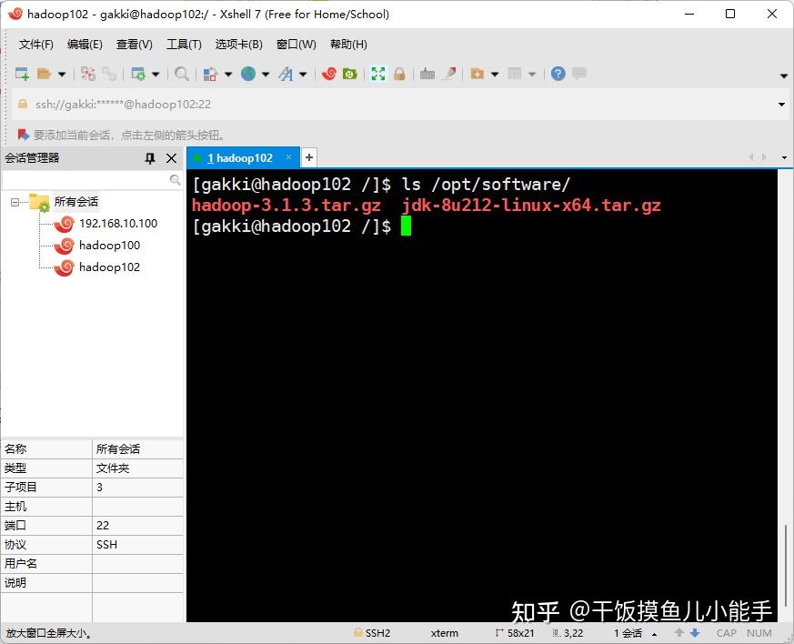Switch to the hadoop102 session tab

click(x=240, y=157)
